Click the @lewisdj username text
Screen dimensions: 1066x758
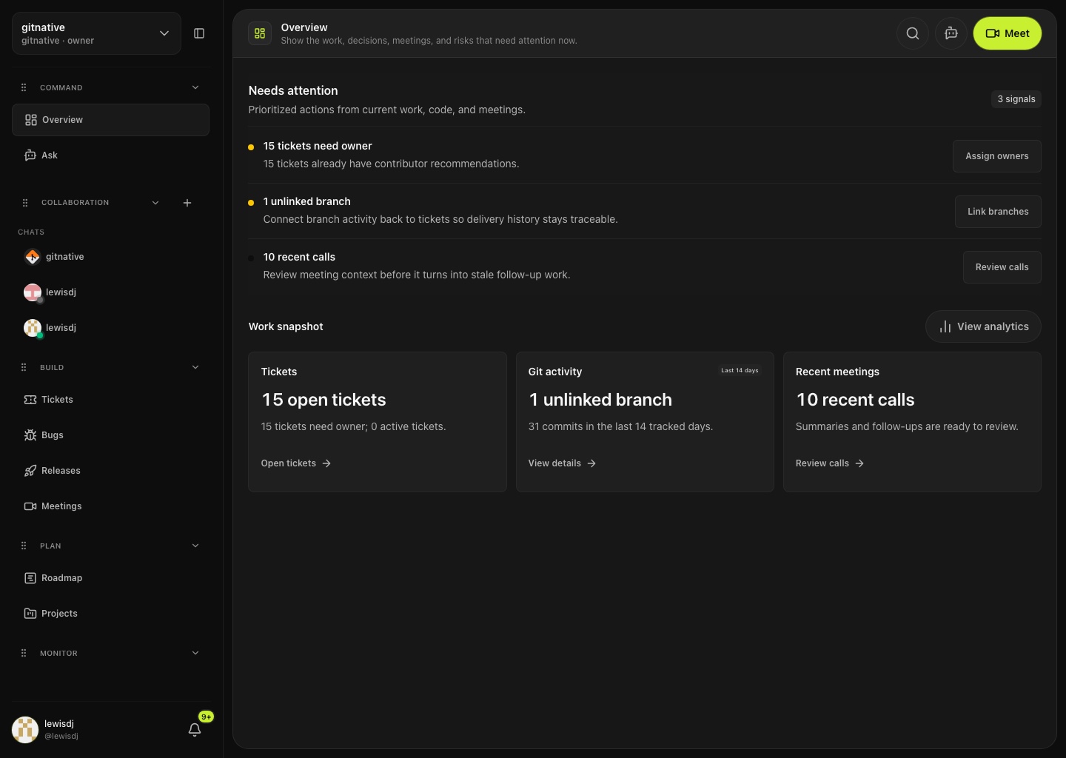point(61,737)
